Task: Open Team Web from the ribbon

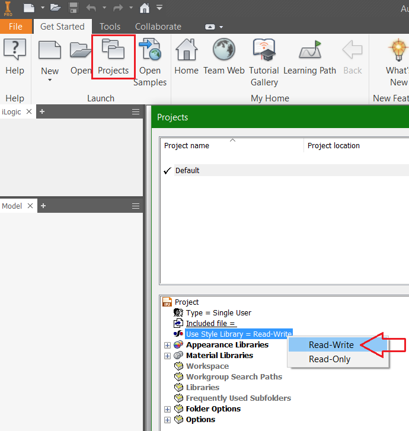Action: click(224, 57)
